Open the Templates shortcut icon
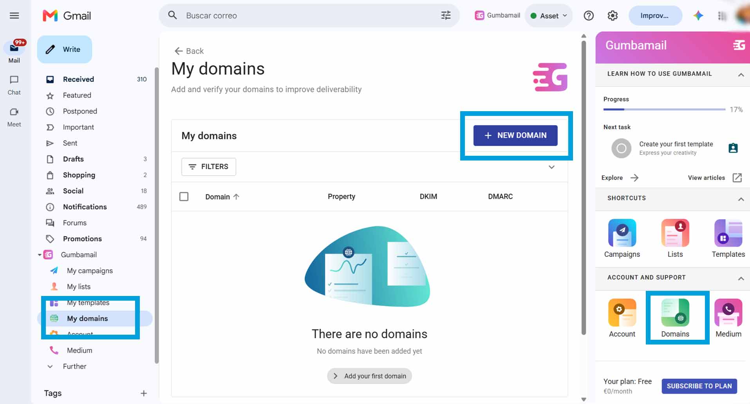Viewport: 750px width, 404px height. 728,233
